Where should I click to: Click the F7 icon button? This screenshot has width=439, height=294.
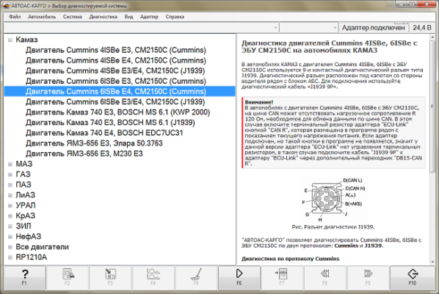point(282,277)
